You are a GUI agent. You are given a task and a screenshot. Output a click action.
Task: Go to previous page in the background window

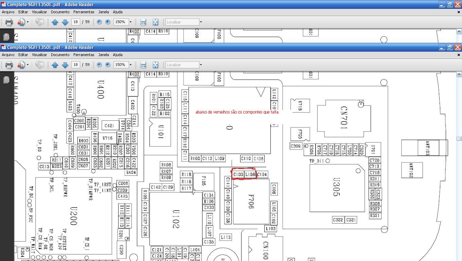[55, 22]
